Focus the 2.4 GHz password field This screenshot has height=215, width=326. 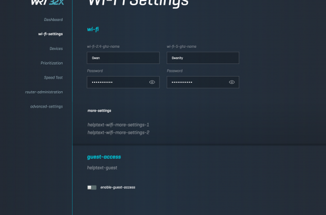117,82
